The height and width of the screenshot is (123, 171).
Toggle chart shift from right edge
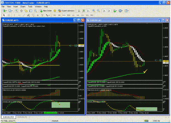[x=109, y=11]
